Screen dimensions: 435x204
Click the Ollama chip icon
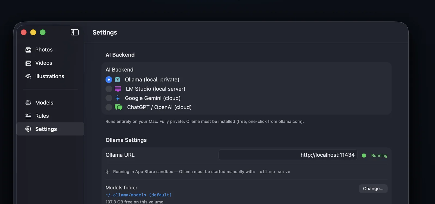tap(117, 80)
